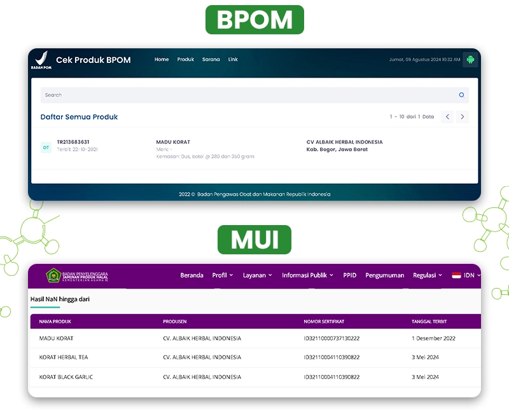This screenshot has height=419, width=509.
Task: Open Produk menu in BPOM site
Action: click(185, 59)
